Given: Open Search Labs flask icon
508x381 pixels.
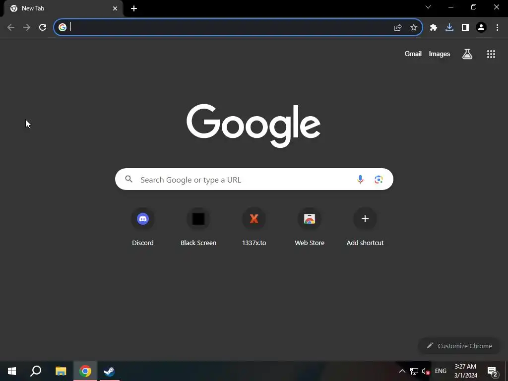Looking at the screenshot, I should pyautogui.click(x=467, y=54).
